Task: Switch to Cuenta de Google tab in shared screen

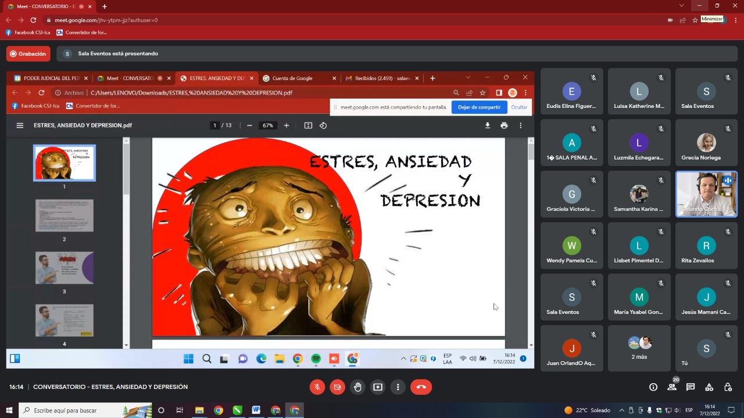Action: [x=299, y=78]
